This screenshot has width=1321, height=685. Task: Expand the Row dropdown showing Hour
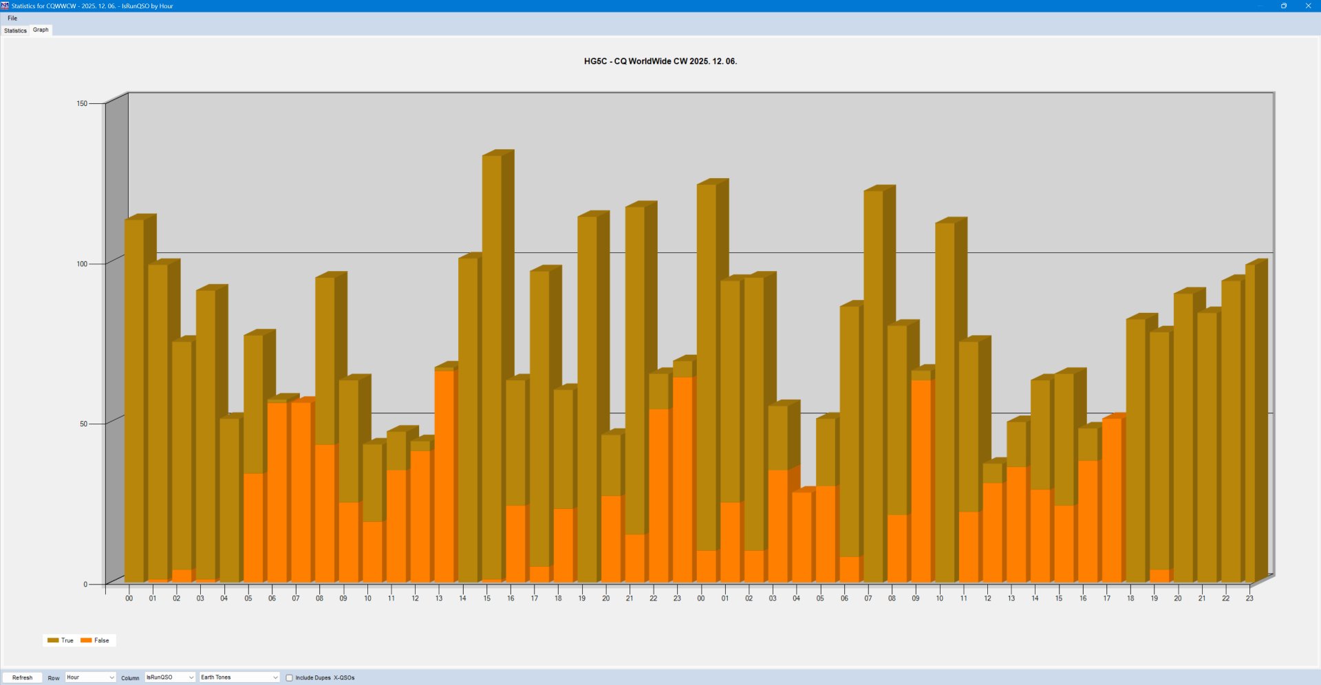(90, 677)
